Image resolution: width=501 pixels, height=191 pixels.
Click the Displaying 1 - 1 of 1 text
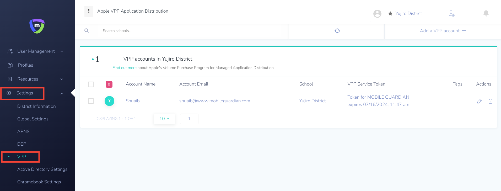(116, 119)
